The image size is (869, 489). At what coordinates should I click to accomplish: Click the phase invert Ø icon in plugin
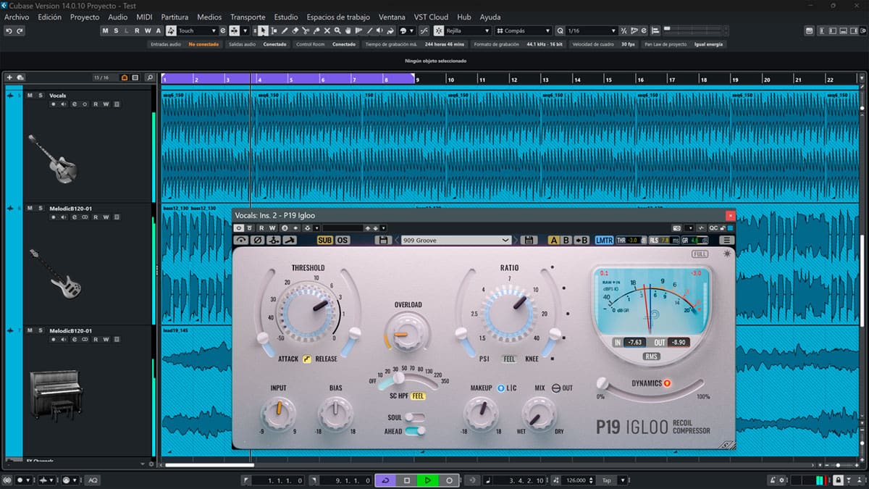pyautogui.click(x=257, y=240)
